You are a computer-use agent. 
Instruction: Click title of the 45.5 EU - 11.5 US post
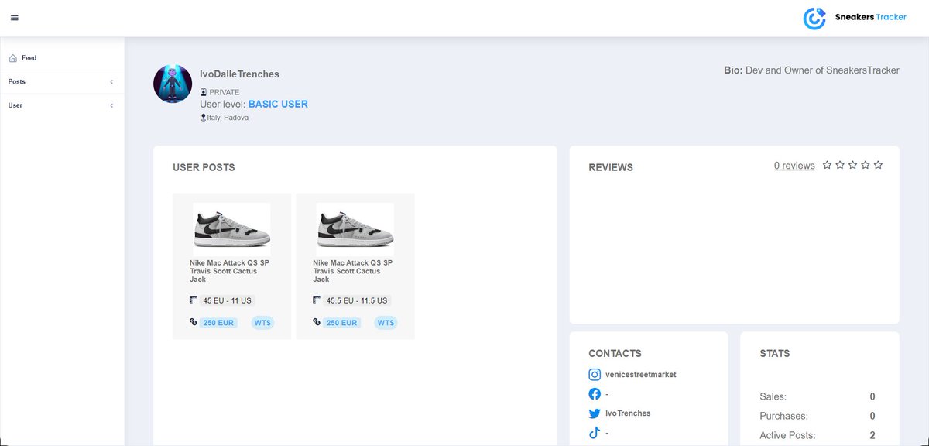(x=354, y=271)
